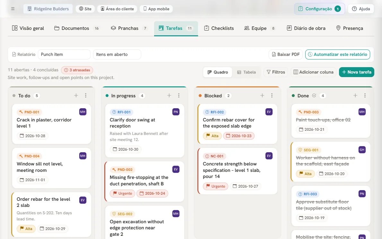Open the Site link in top bar
Image resolution: width=382 pixels, height=239 pixels.
(85, 9)
